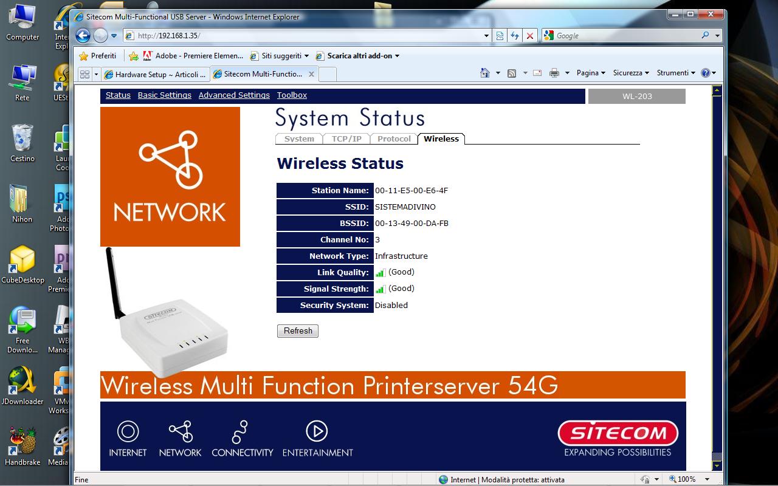Image resolution: width=778 pixels, height=486 pixels.
Task: Click the Stop loading red X icon
Action: [x=530, y=36]
